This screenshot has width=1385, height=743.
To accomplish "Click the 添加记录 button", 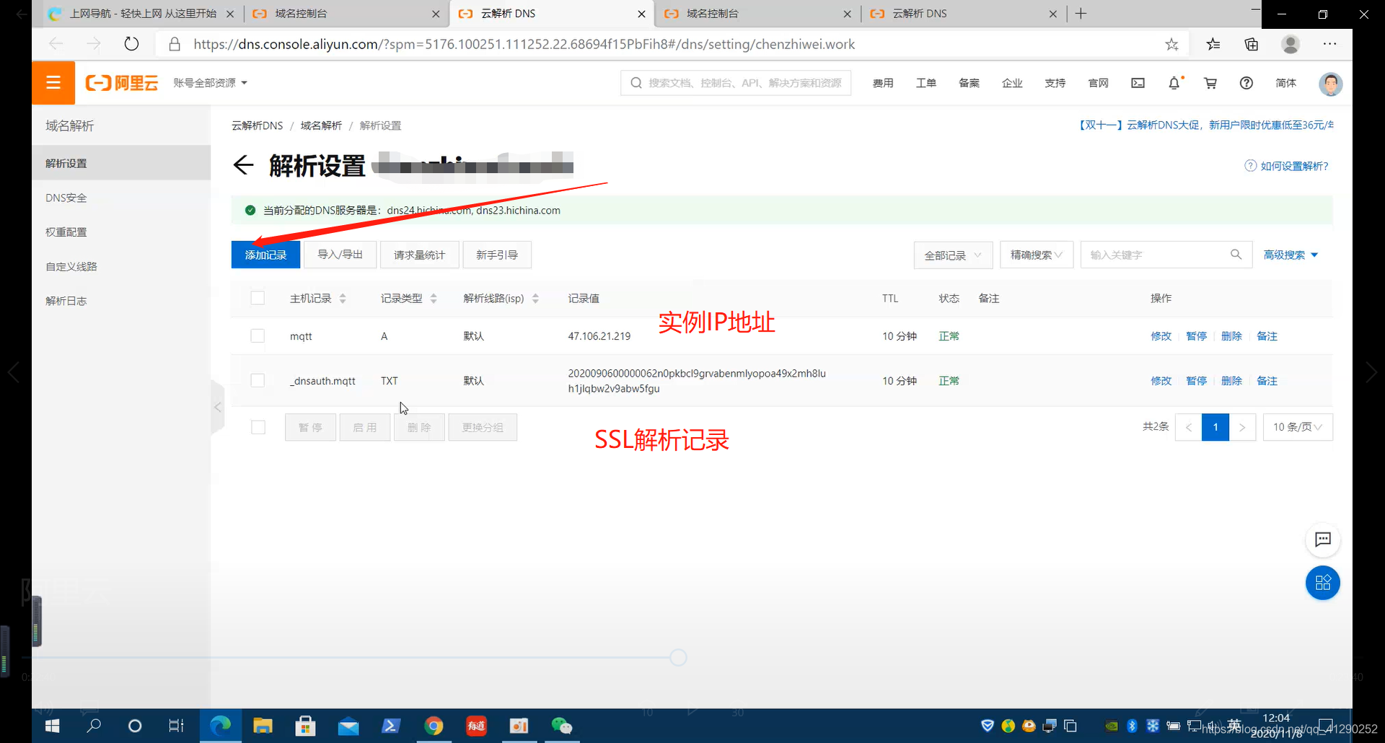I will tap(265, 254).
